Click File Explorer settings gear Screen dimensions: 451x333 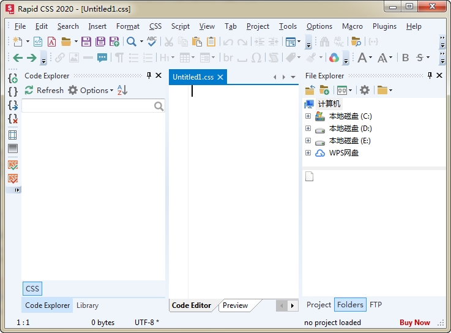tap(365, 91)
